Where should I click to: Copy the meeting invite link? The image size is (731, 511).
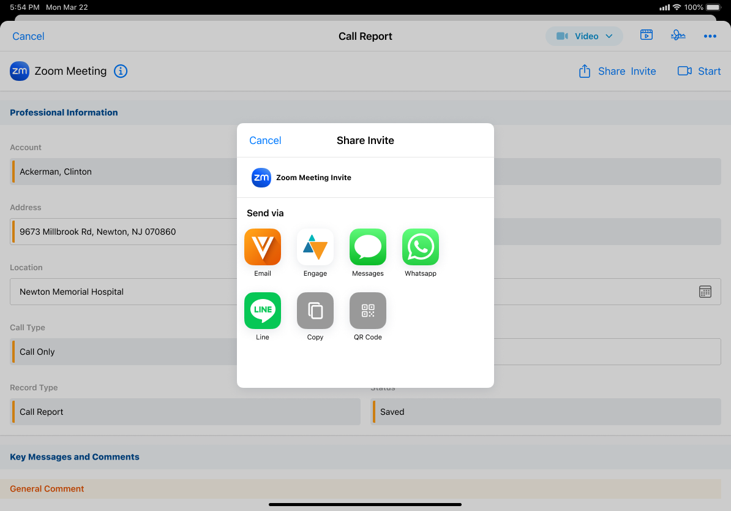pos(315,311)
